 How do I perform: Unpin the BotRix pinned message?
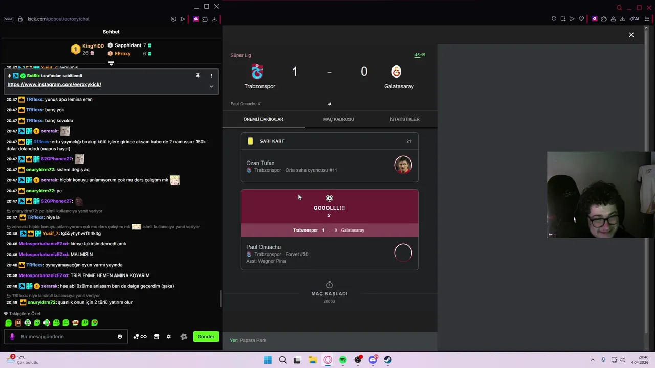tap(198, 76)
